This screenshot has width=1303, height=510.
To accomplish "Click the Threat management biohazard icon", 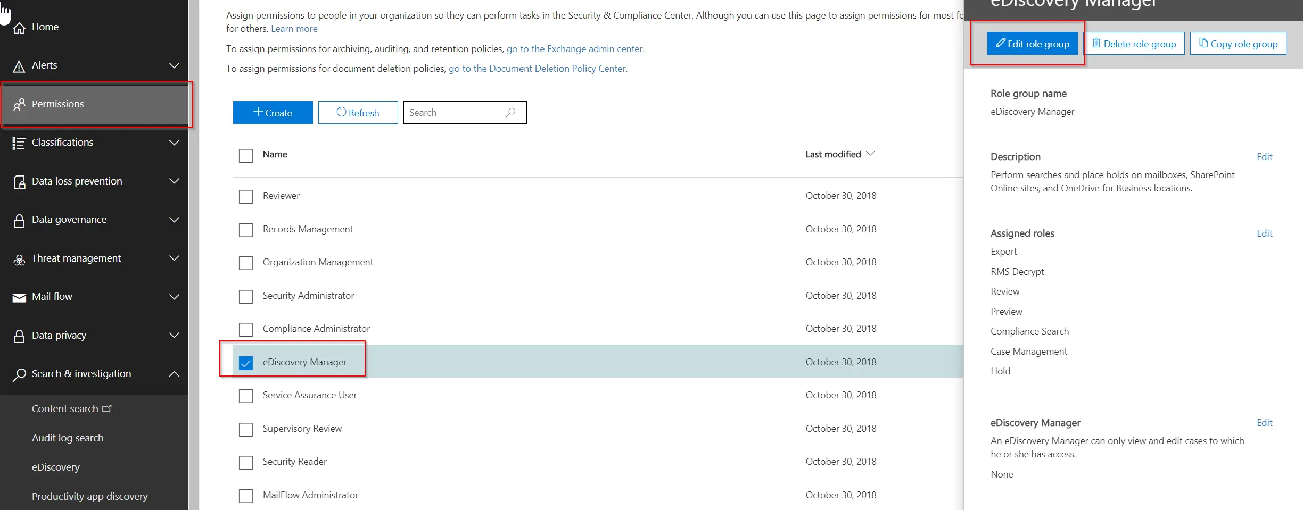I will 19,259.
